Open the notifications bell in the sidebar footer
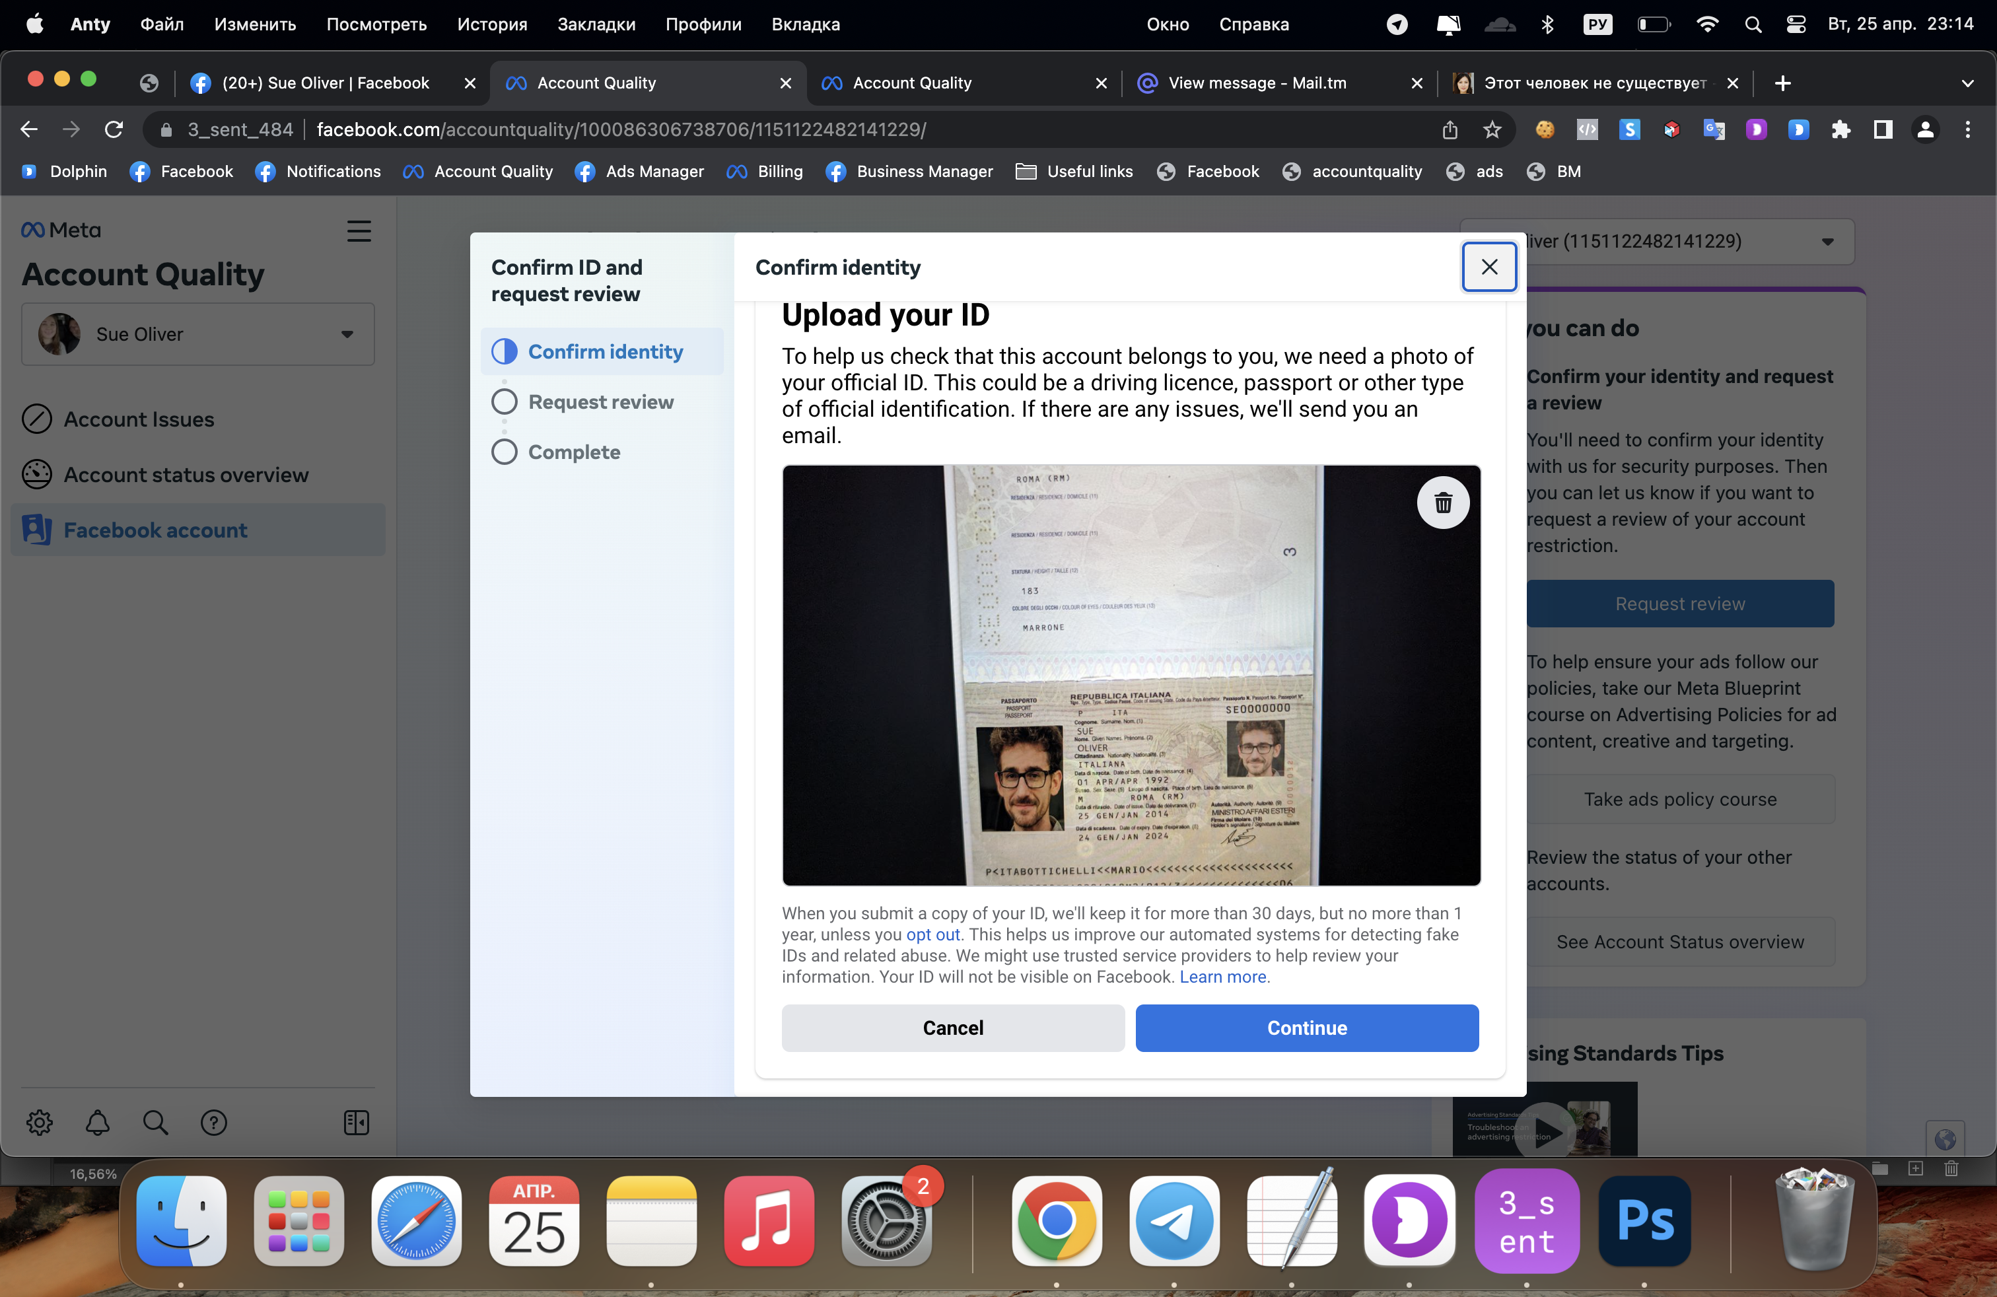The image size is (1997, 1297). (97, 1123)
